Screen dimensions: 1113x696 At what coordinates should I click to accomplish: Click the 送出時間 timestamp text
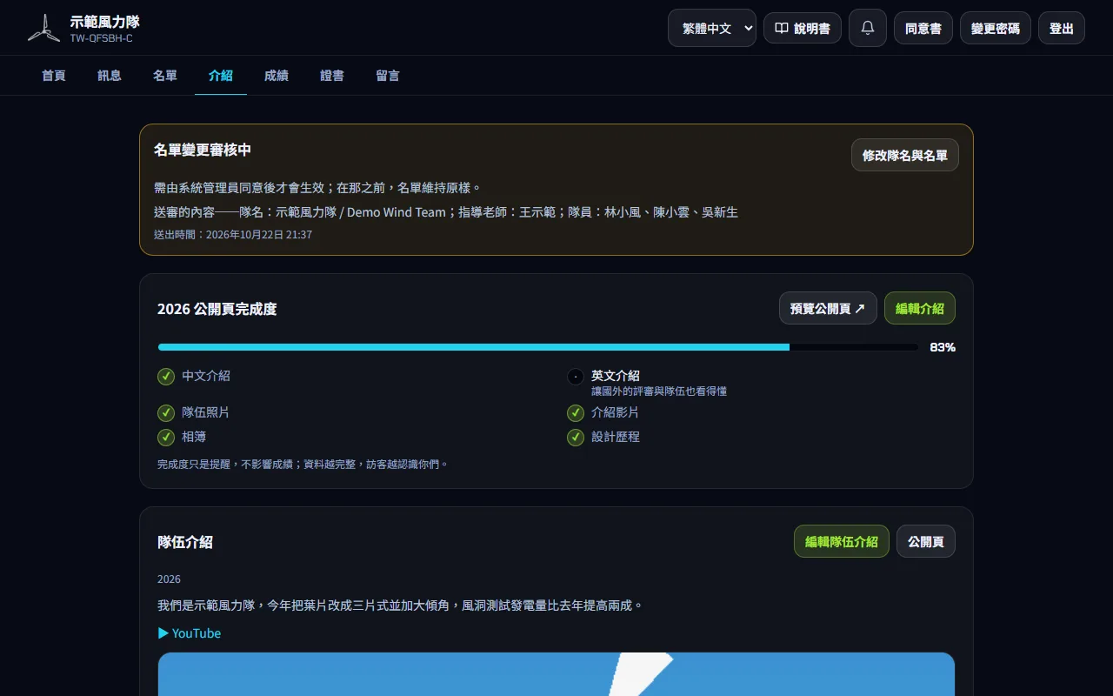(x=233, y=235)
